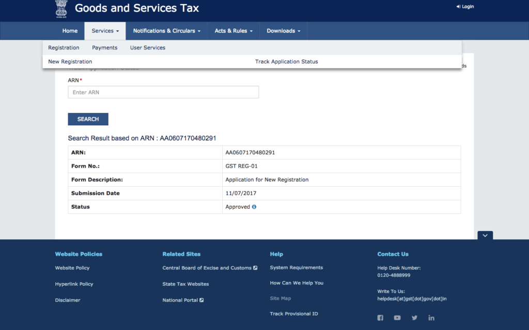Select the Payments submenu tab

pos(105,47)
